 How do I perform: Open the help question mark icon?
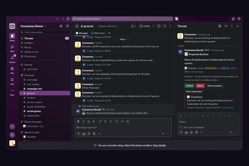[239, 19]
